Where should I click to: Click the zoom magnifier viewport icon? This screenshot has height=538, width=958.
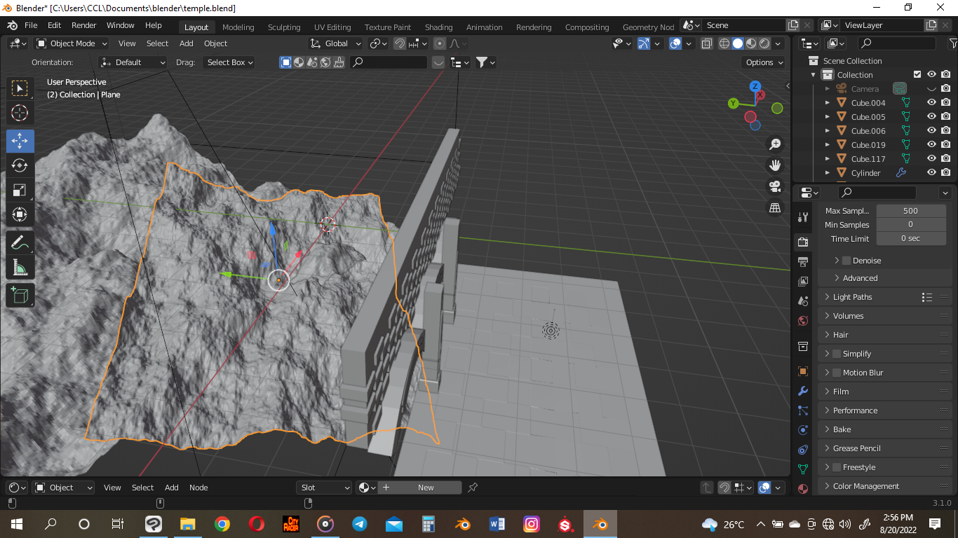coord(775,144)
